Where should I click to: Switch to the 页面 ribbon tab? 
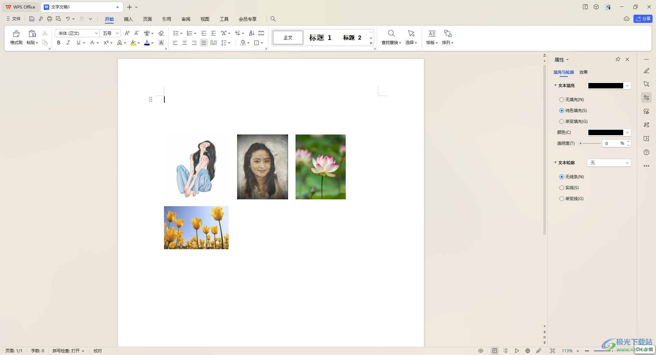[x=147, y=19]
